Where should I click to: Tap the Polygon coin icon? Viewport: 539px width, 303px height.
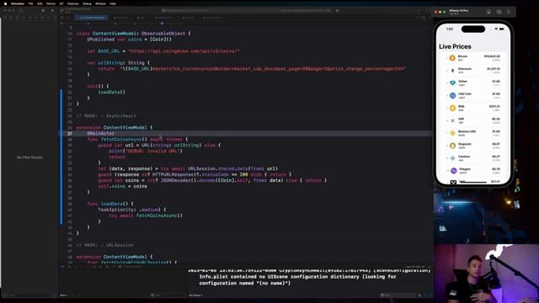point(453,170)
